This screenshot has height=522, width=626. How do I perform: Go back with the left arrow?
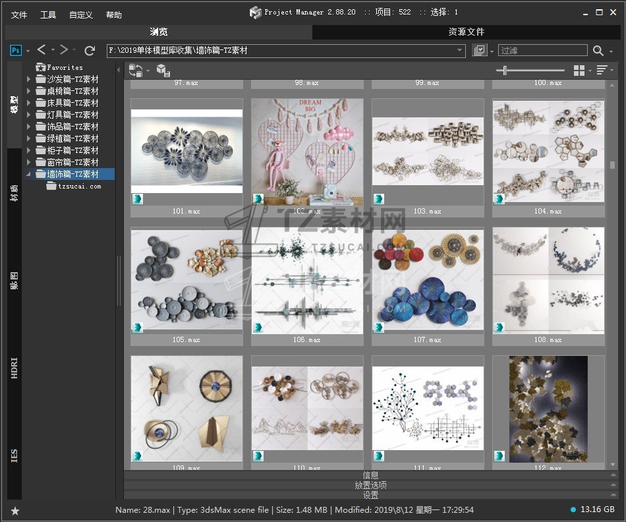[42, 50]
